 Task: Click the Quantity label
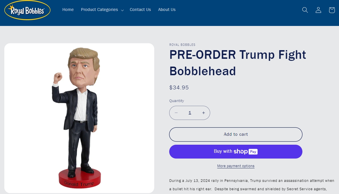(x=177, y=101)
